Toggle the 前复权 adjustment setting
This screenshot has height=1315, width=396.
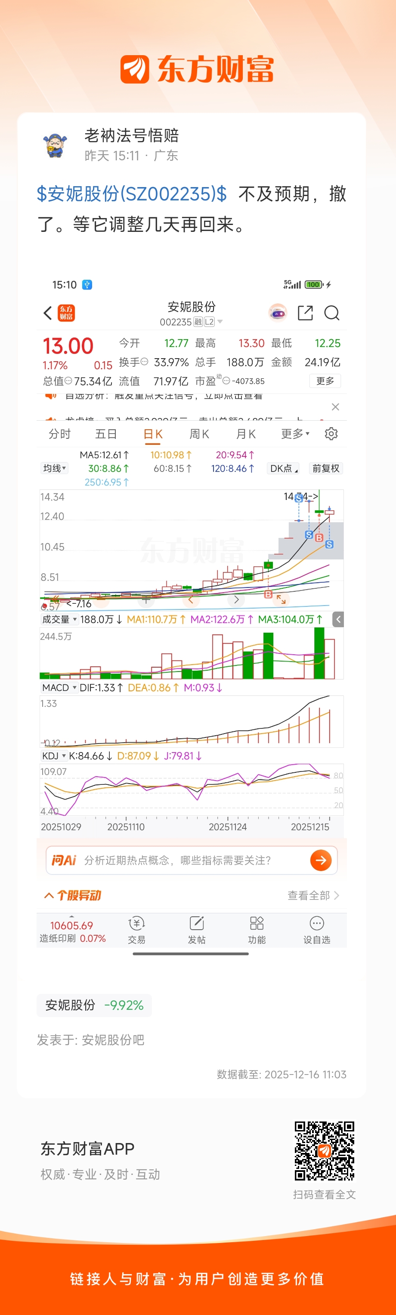coord(326,468)
